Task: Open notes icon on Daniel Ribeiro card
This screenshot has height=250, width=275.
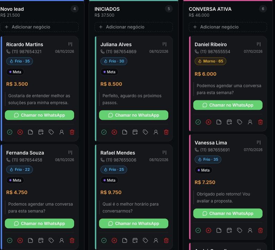Action: point(219,122)
